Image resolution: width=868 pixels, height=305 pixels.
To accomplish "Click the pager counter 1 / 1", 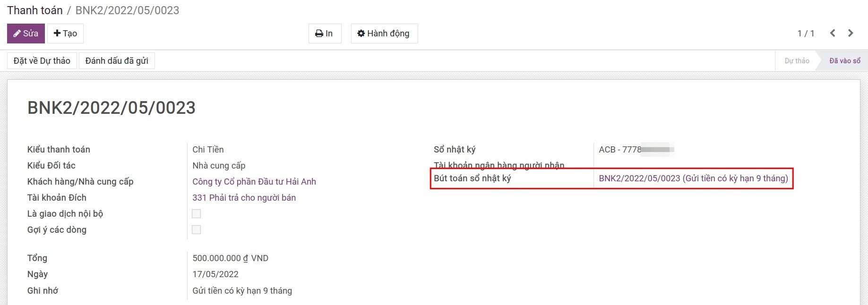I will (x=806, y=34).
